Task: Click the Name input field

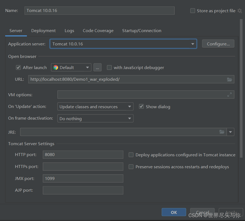Action: click(x=99, y=11)
